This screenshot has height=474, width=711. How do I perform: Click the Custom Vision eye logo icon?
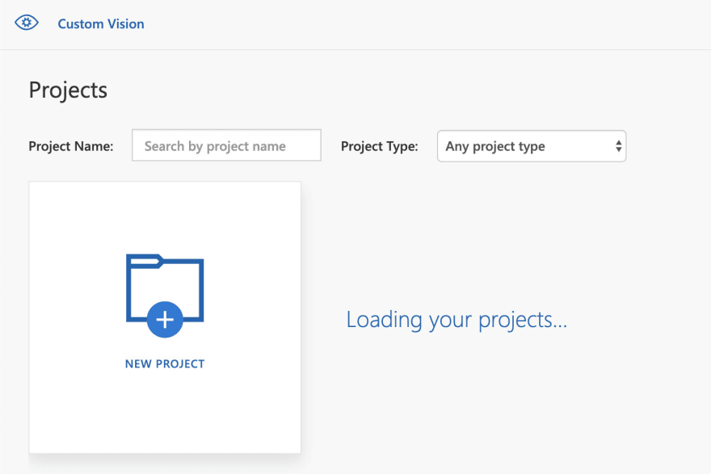pos(27,23)
